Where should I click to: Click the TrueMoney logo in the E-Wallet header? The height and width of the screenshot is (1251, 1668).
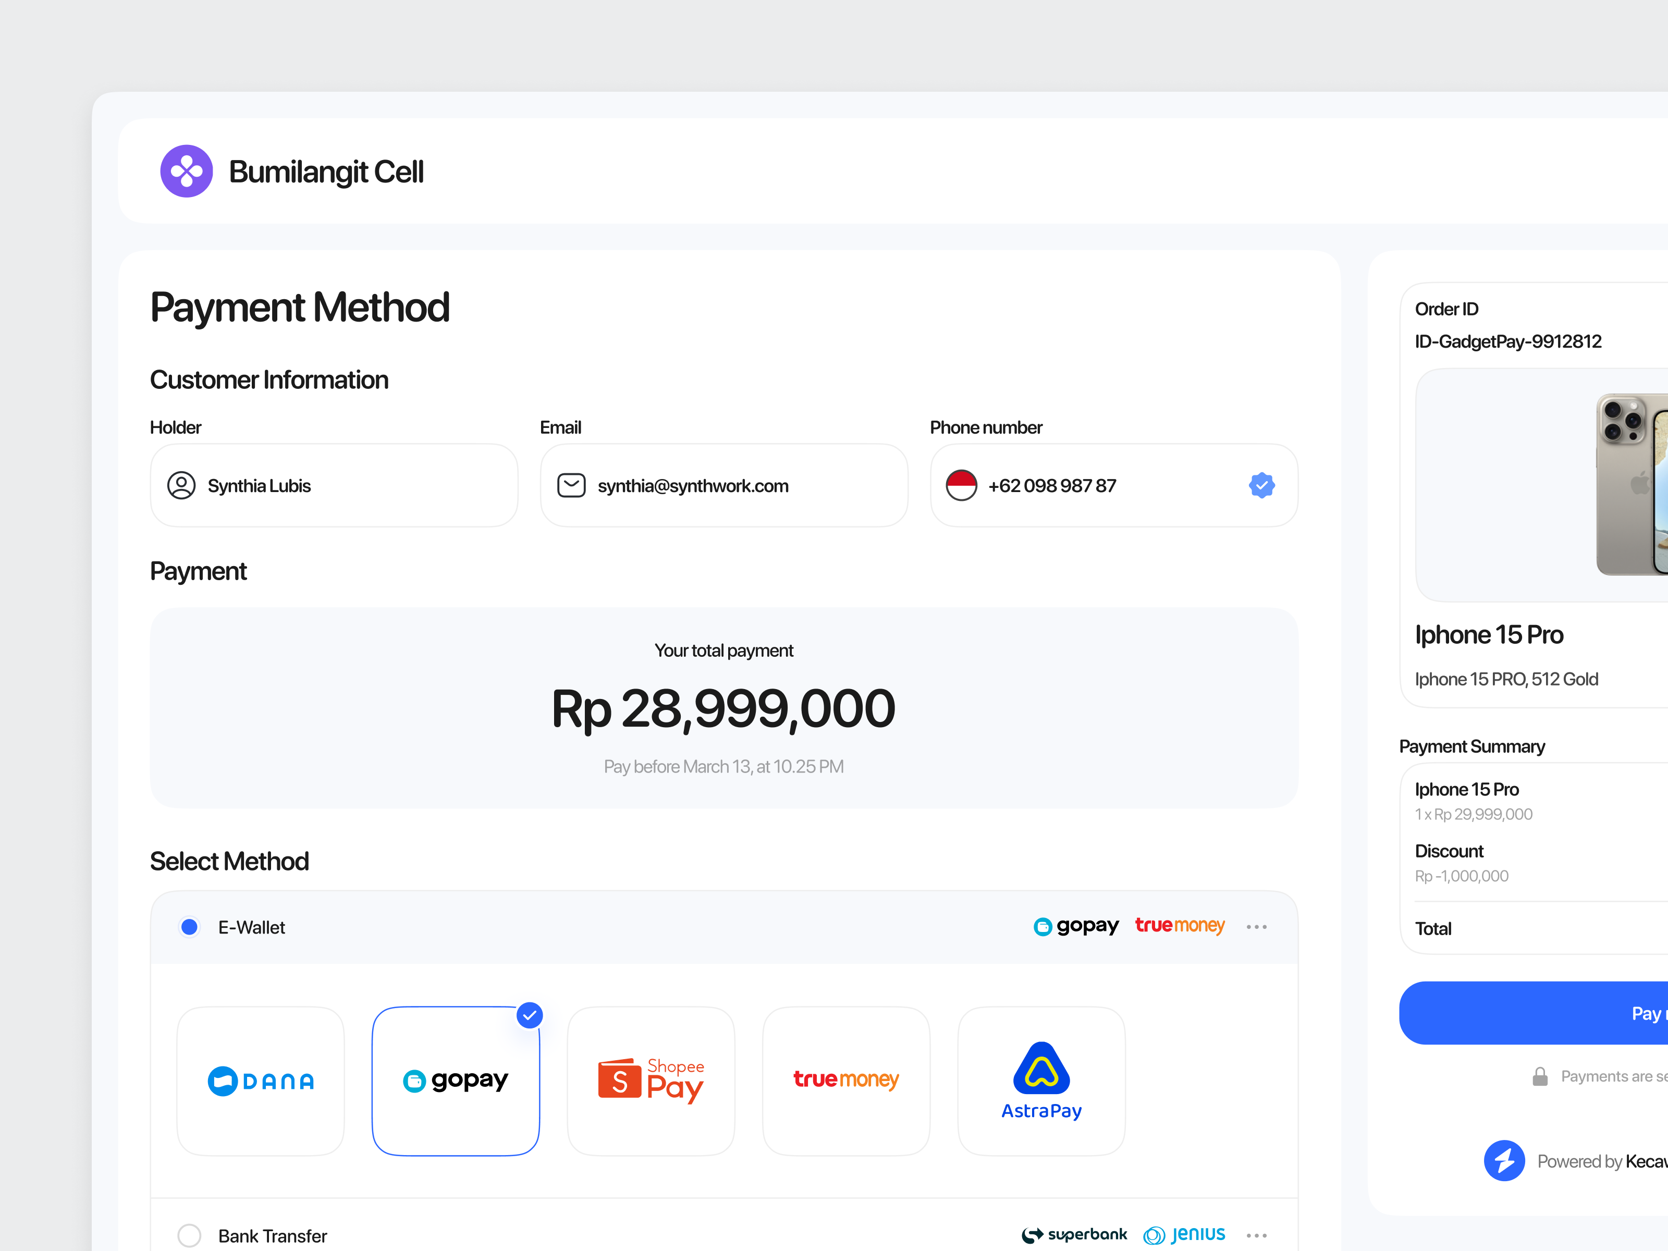click(x=1180, y=926)
